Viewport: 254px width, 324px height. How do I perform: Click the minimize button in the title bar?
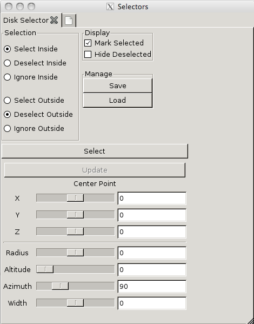[x=20, y=6]
